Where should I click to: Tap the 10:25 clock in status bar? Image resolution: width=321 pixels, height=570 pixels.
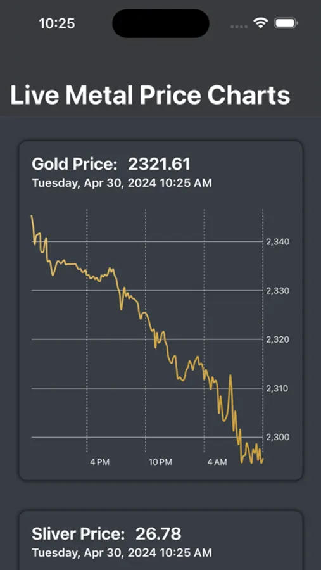(x=57, y=23)
